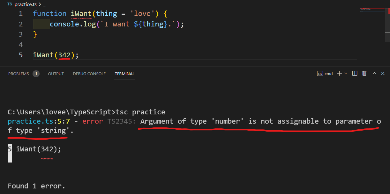Click line number 5 in the editor gutter

click(x=20, y=55)
